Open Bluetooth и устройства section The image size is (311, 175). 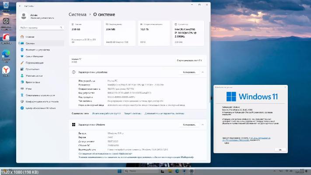41,50
